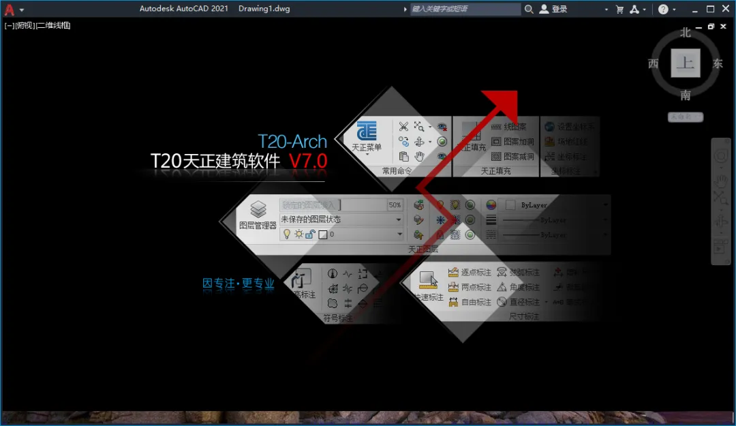The height and width of the screenshot is (426, 736).
Task: Open the Help question mark icon
Action: pyautogui.click(x=663, y=9)
